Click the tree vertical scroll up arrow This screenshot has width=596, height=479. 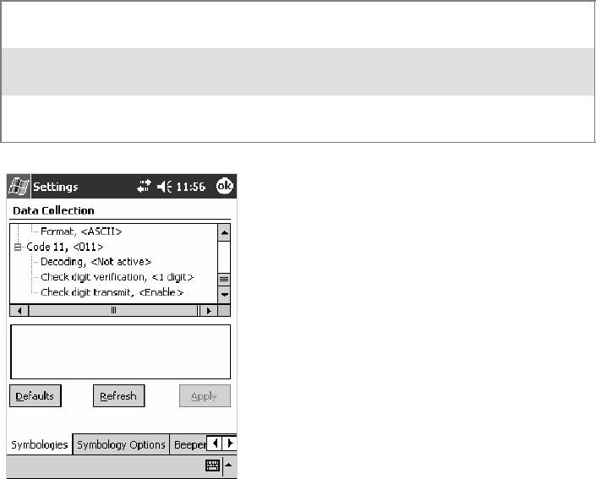pyautogui.click(x=224, y=232)
